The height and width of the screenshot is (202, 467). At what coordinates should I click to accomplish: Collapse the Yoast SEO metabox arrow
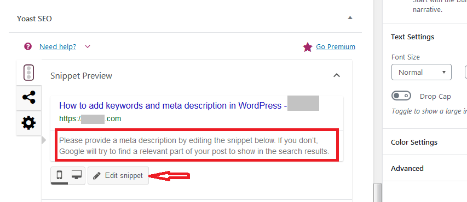350,18
